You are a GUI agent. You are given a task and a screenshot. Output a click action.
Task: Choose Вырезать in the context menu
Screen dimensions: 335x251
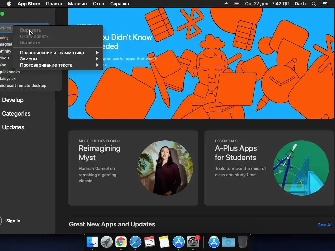click(x=58, y=30)
